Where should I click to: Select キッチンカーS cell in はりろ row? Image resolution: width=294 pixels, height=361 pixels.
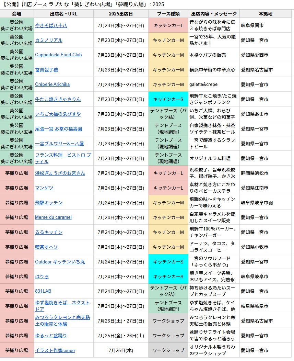[168, 277]
